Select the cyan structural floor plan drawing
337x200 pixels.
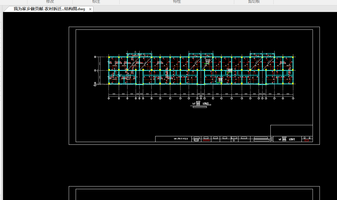pyautogui.click(x=201, y=69)
